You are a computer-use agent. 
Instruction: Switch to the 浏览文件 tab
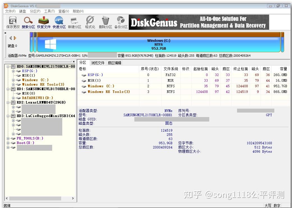click(x=97, y=63)
